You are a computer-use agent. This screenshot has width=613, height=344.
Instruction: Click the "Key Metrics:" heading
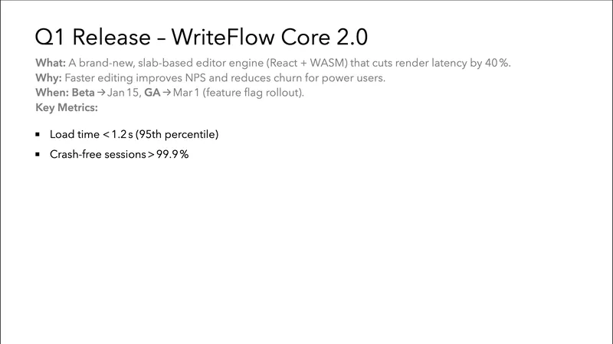(x=68, y=107)
